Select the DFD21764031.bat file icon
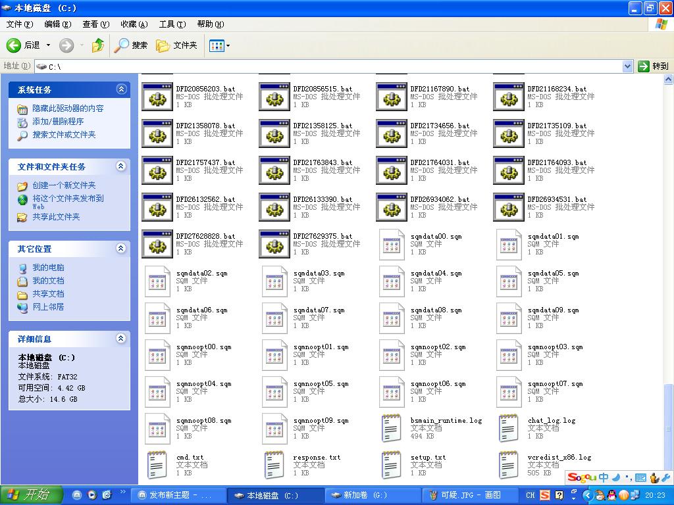Screen dimensions: 674x505 (x=392, y=171)
